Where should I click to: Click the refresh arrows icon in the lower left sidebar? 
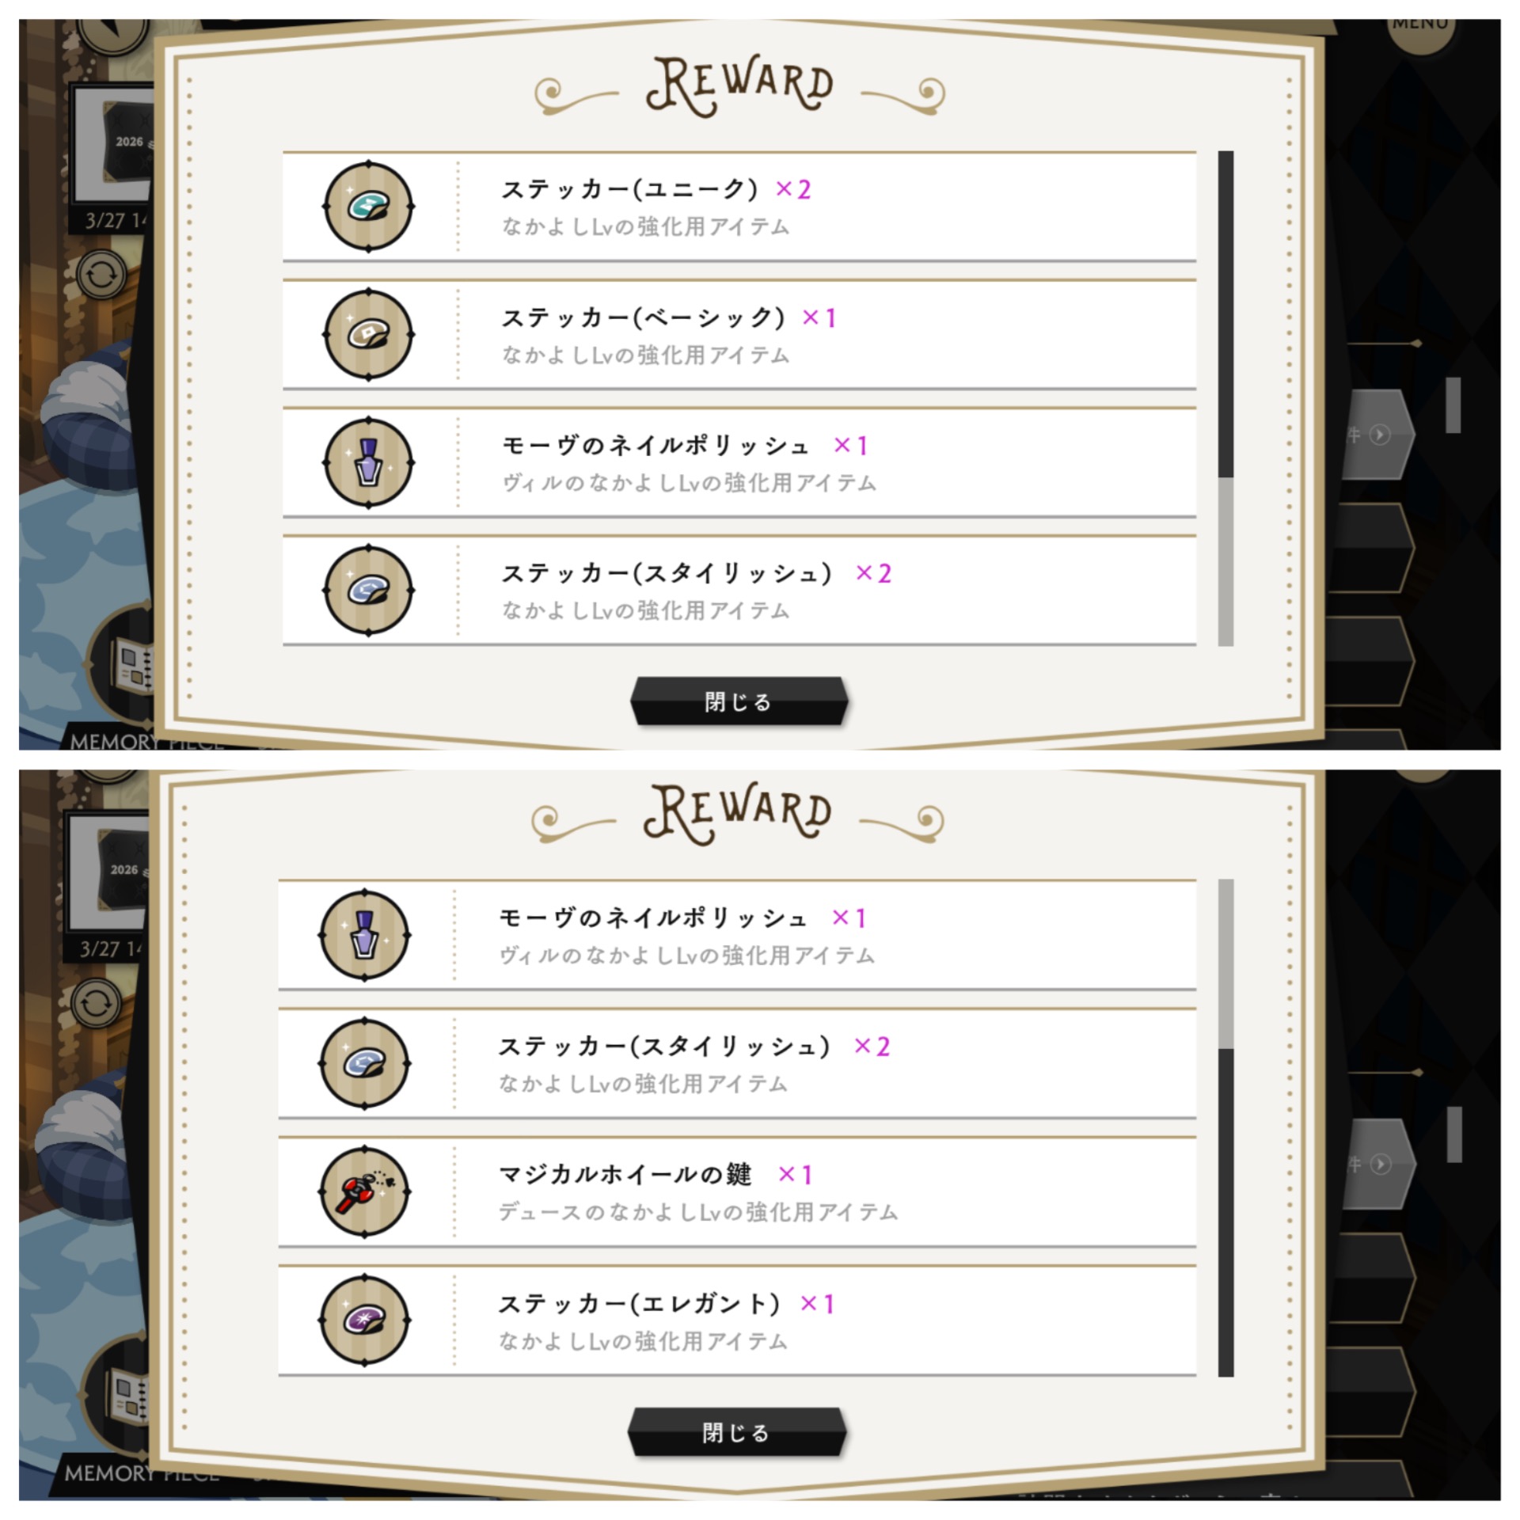tap(97, 1004)
